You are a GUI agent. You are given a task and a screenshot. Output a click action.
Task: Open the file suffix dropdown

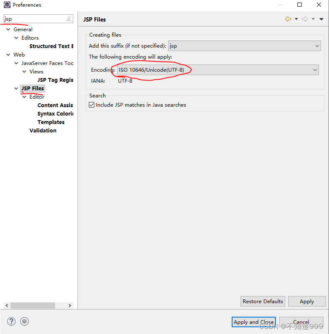tap(244, 46)
